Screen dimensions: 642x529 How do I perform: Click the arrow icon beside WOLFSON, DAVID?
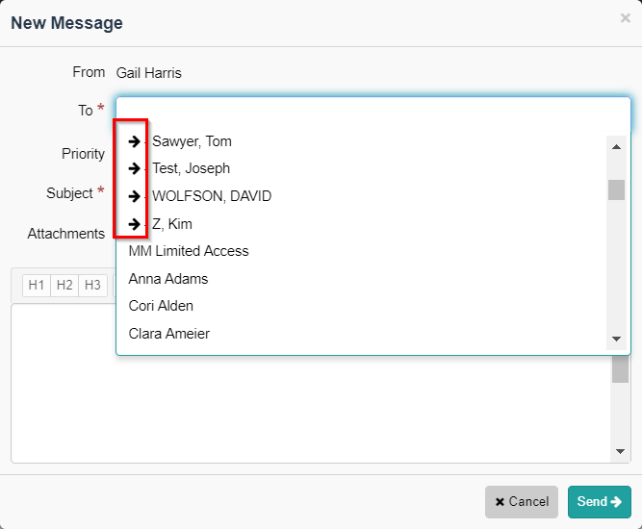[x=135, y=196]
